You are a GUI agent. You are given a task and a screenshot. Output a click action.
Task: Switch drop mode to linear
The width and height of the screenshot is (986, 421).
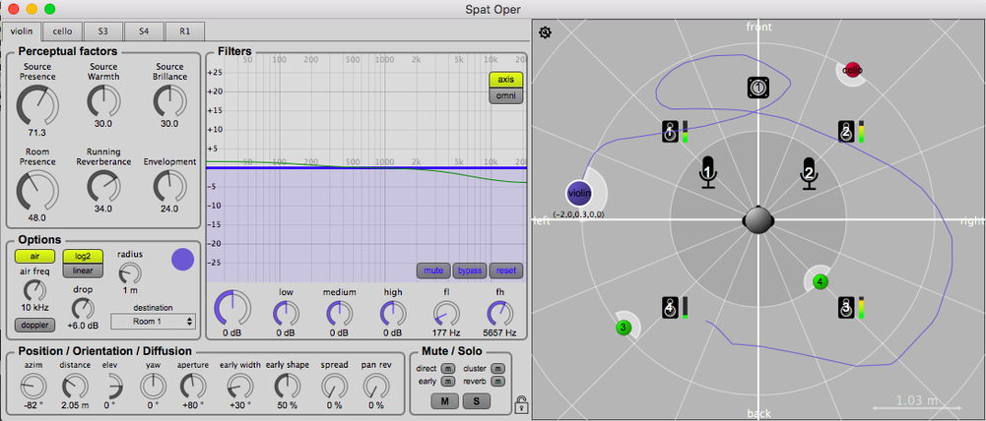(83, 271)
